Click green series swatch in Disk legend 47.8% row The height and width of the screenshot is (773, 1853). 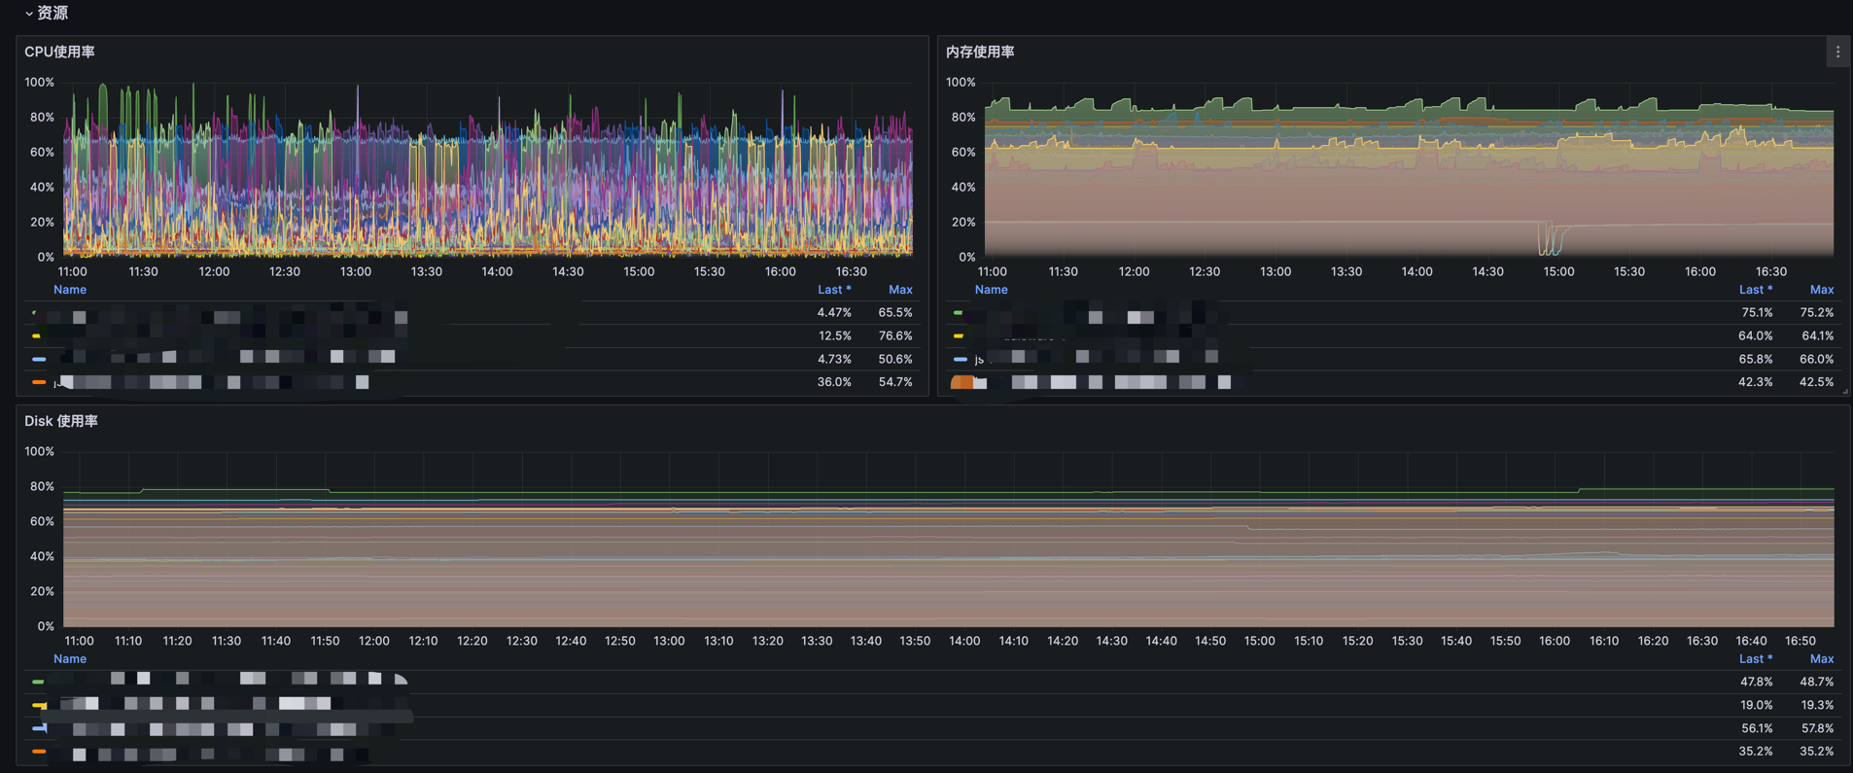39,683
